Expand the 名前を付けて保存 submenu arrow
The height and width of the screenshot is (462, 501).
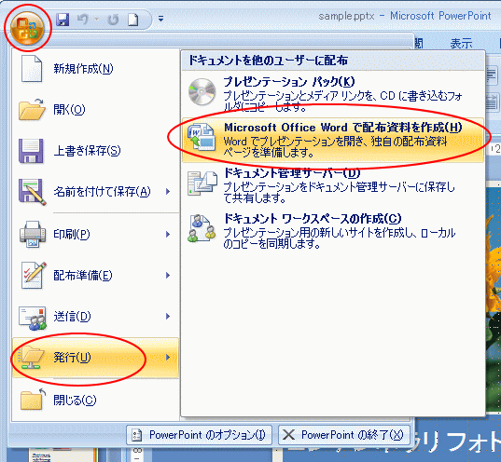click(168, 192)
